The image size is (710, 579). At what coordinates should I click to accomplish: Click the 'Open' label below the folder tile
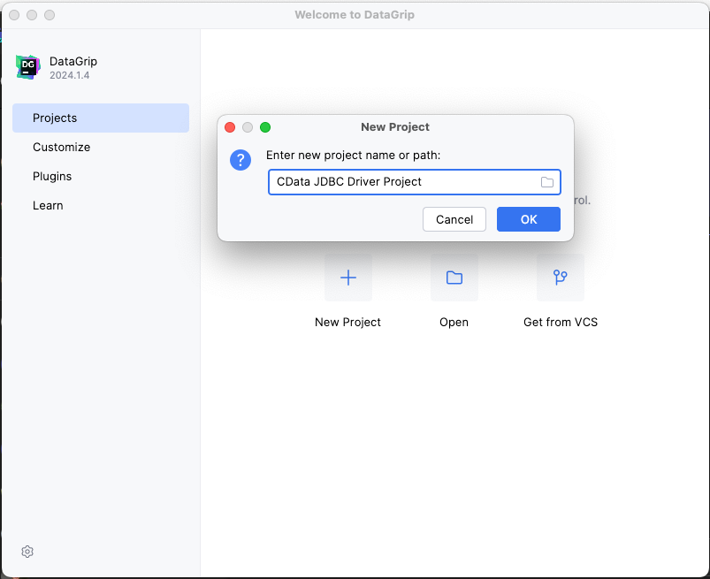pos(454,322)
